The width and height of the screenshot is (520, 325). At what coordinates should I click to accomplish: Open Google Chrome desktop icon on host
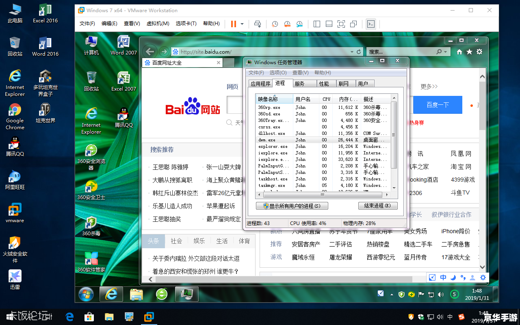tap(15, 117)
